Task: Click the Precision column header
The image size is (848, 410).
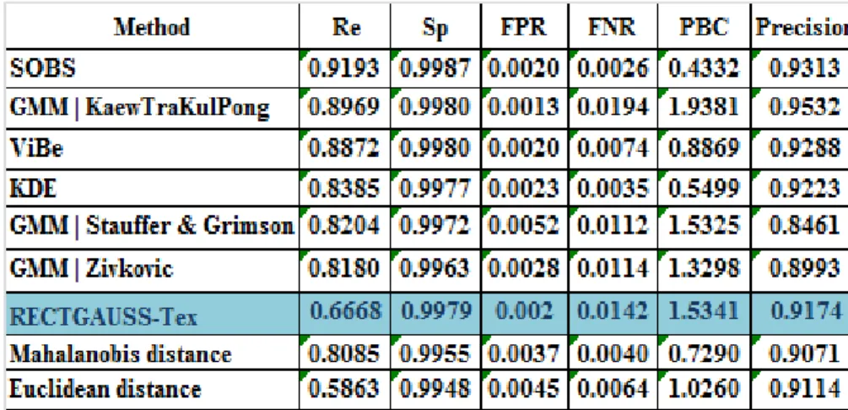Action: click(x=799, y=26)
